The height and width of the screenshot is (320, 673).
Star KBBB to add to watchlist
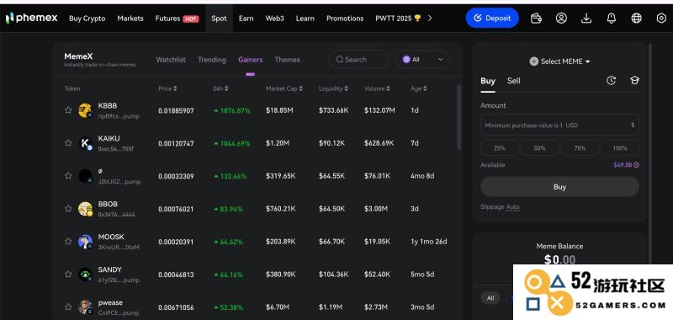[x=68, y=110]
